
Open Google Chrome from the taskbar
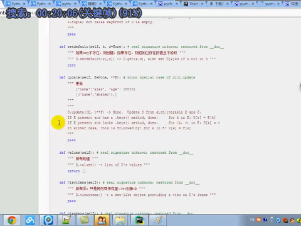coord(12,220)
